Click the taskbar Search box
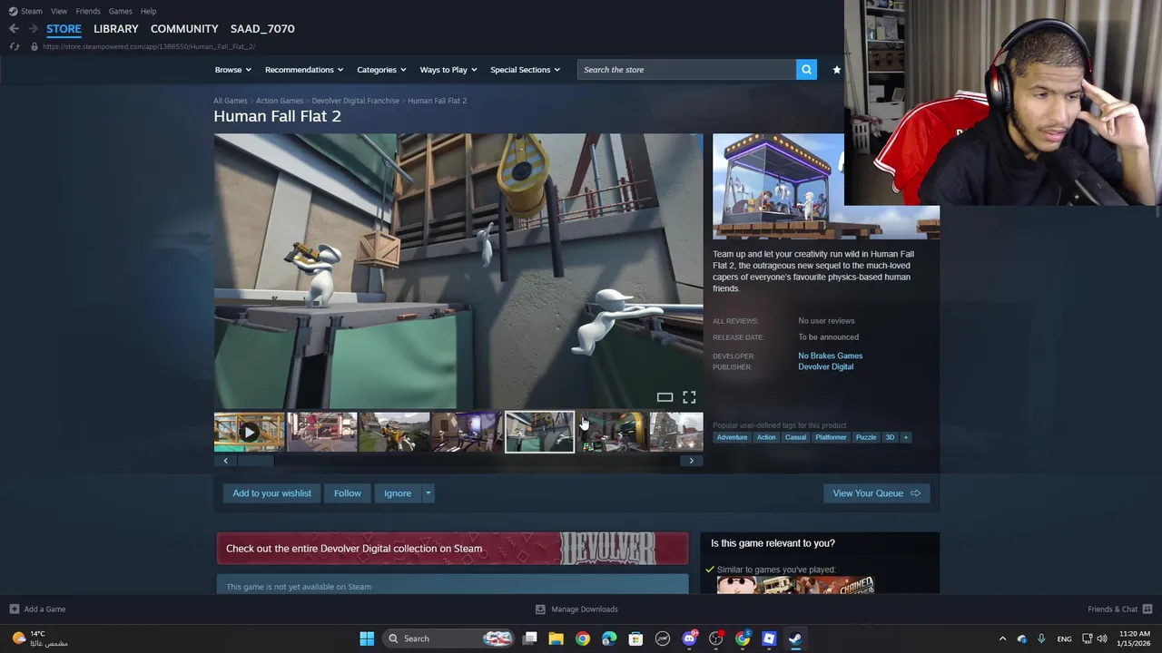The height and width of the screenshot is (653, 1162). click(x=448, y=638)
